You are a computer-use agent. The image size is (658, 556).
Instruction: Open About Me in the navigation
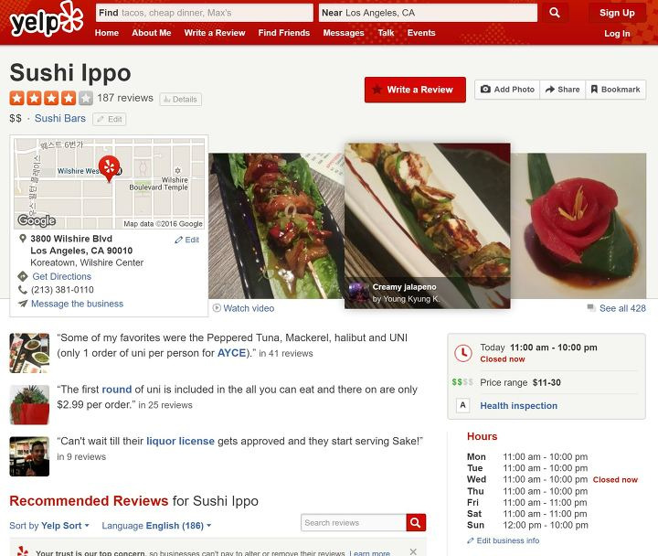[x=152, y=33]
